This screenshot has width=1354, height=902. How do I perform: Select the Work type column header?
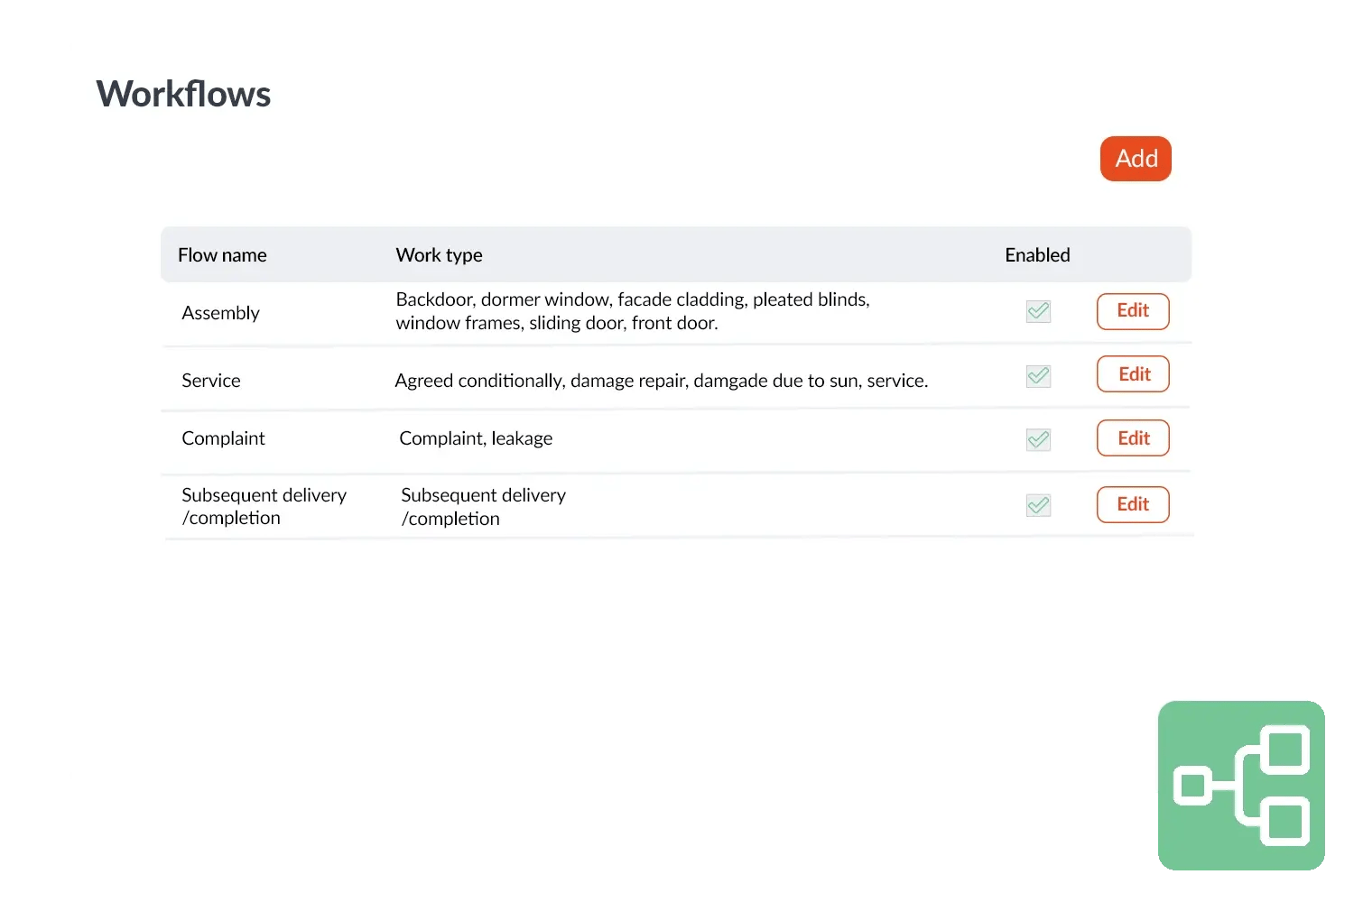439,255
